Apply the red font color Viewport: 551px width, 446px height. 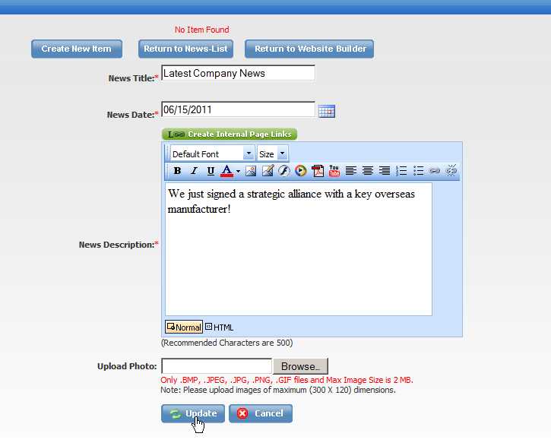(226, 171)
